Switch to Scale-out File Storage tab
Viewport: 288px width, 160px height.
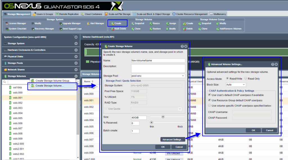118,14
